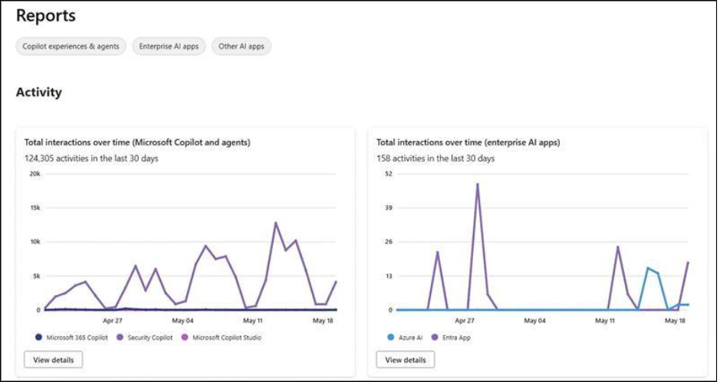
Task: Select the Copilot experiences & agents filter
Action: tap(71, 47)
